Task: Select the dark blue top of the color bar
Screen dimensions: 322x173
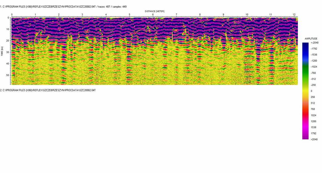Action: 305,44
